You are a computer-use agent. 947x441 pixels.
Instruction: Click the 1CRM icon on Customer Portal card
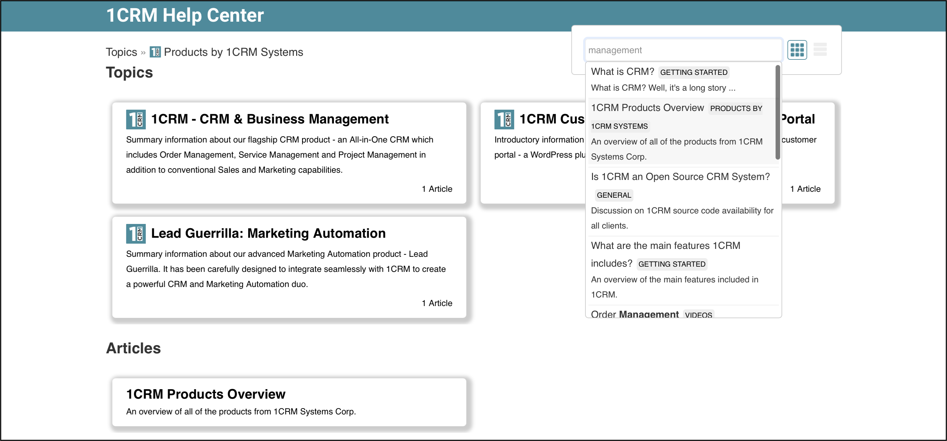coord(504,119)
